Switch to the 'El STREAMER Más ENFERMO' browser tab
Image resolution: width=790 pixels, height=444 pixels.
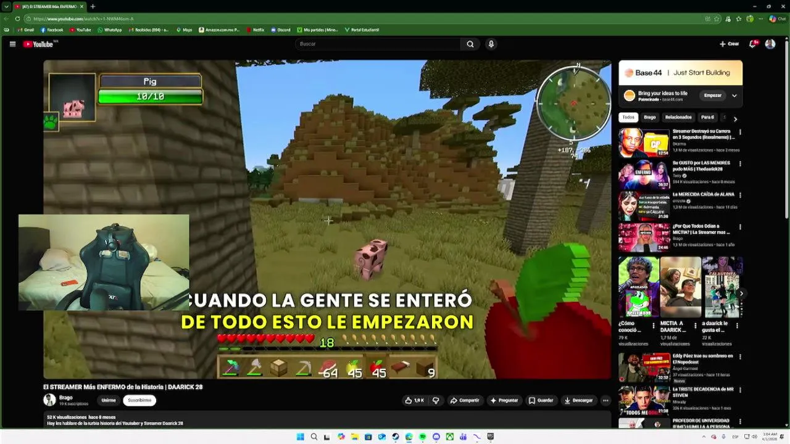click(x=49, y=6)
